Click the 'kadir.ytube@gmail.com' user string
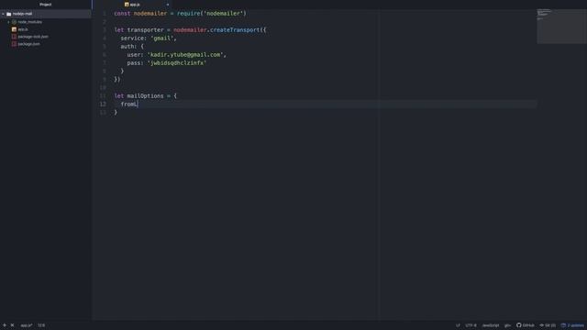Screen dimensions: 587x330 click(185, 55)
